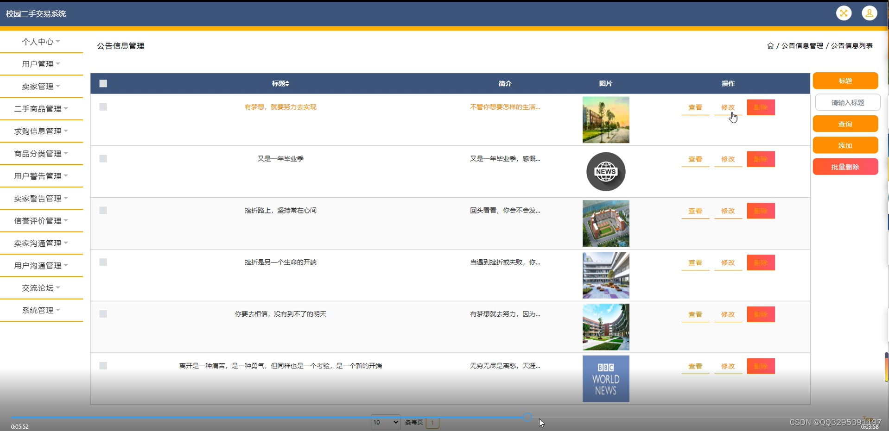This screenshot has width=889, height=431.
Task: Check the row 有梦想，就要努力去实现
Action: pyautogui.click(x=103, y=107)
